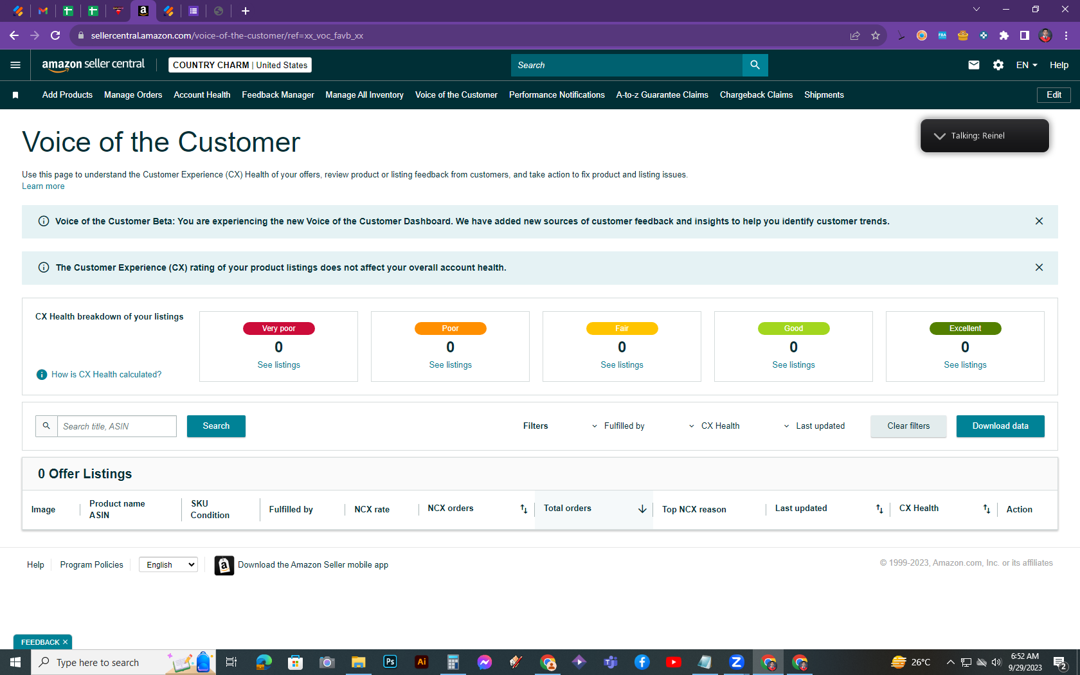
Task: Open the Chrome three-dot menu
Action: (x=1066, y=35)
